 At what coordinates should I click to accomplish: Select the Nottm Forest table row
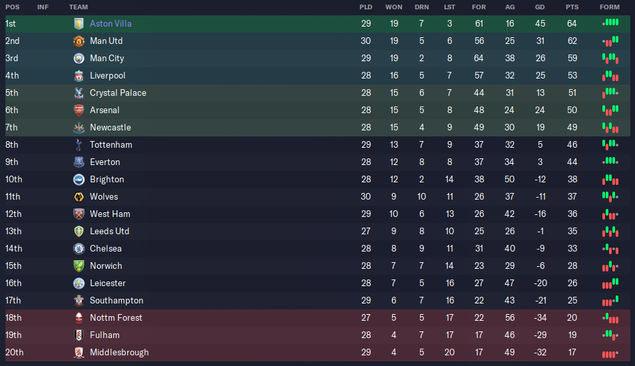click(x=317, y=318)
